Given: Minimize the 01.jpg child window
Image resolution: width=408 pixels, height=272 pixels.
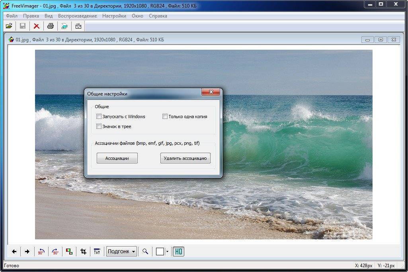Looking at the screenshot, I should (x=367, y=40).
